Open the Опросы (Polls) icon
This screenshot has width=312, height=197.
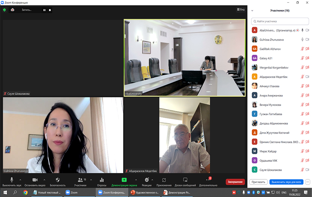102,180
